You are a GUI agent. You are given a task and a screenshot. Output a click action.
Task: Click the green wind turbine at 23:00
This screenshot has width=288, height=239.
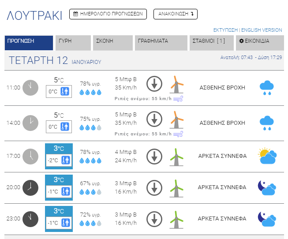[177, 218]
